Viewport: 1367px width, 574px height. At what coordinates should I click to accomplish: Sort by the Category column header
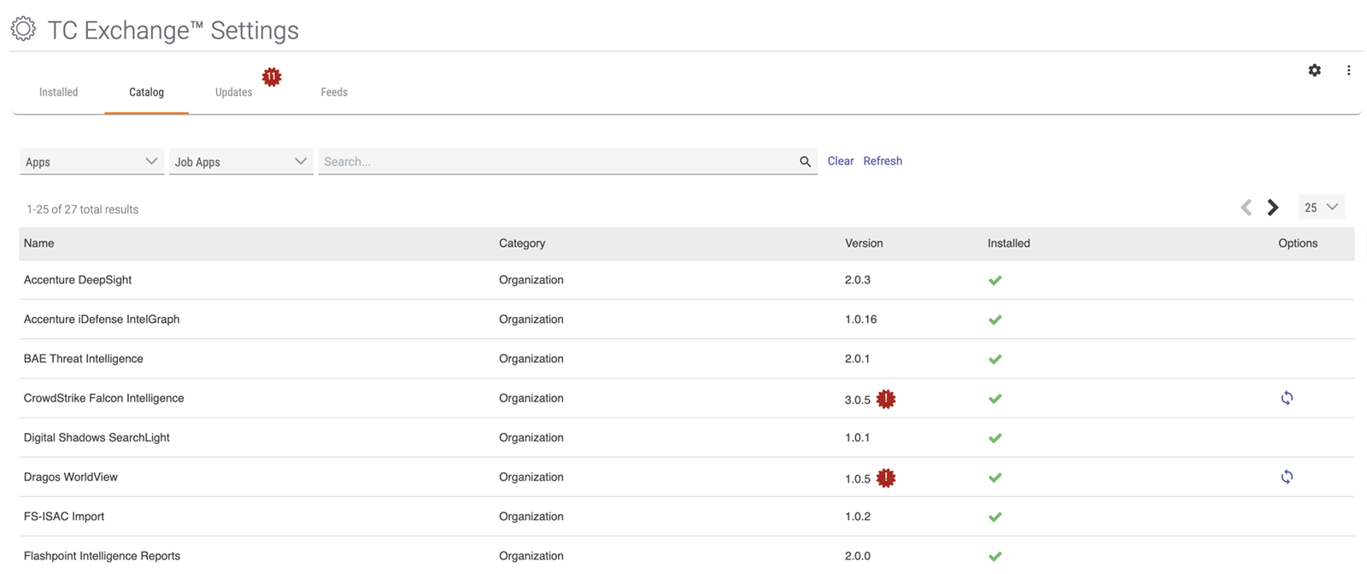pos(522,243)
